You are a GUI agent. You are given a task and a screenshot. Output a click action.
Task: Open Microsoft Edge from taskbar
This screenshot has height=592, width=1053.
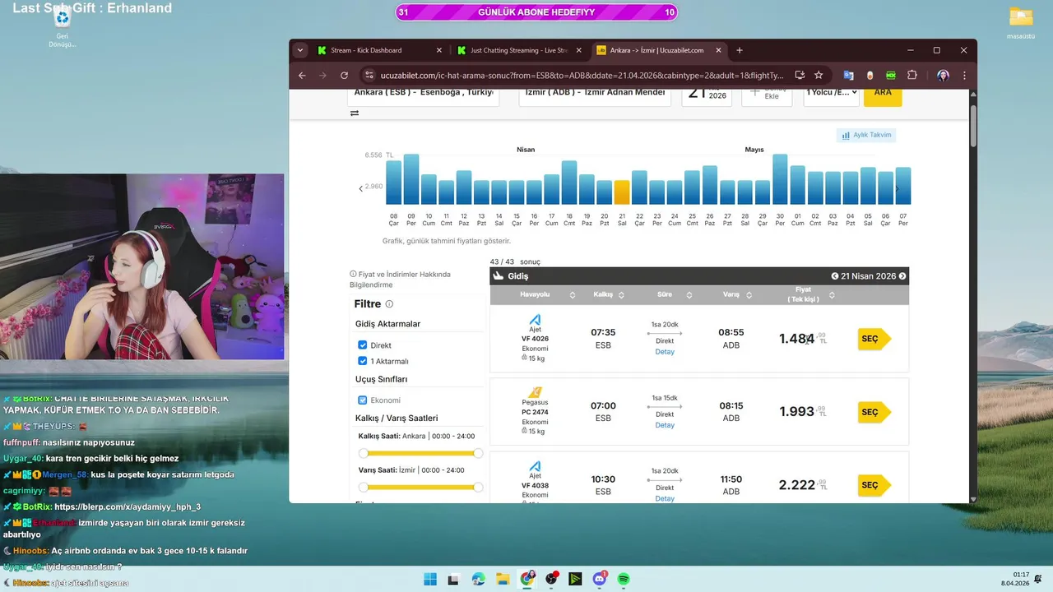479,579
